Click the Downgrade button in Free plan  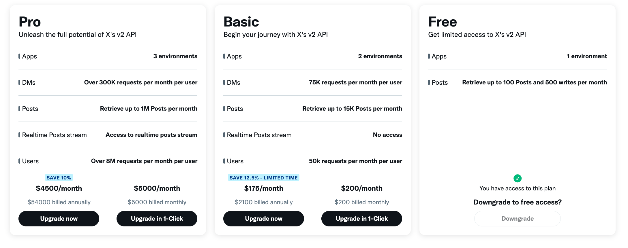[x=518, y=219]
